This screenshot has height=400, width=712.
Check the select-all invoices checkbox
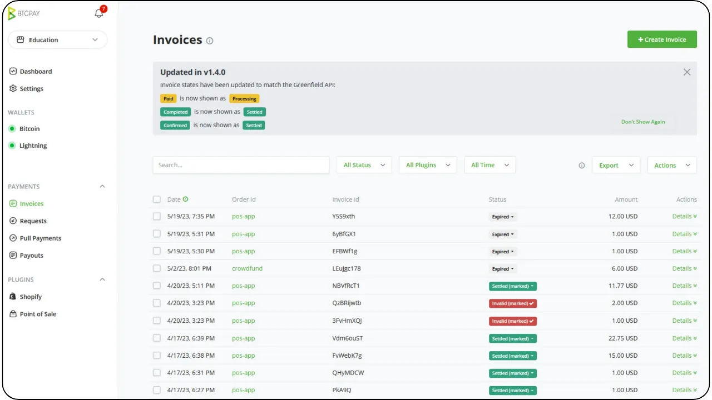pos(157,199)
